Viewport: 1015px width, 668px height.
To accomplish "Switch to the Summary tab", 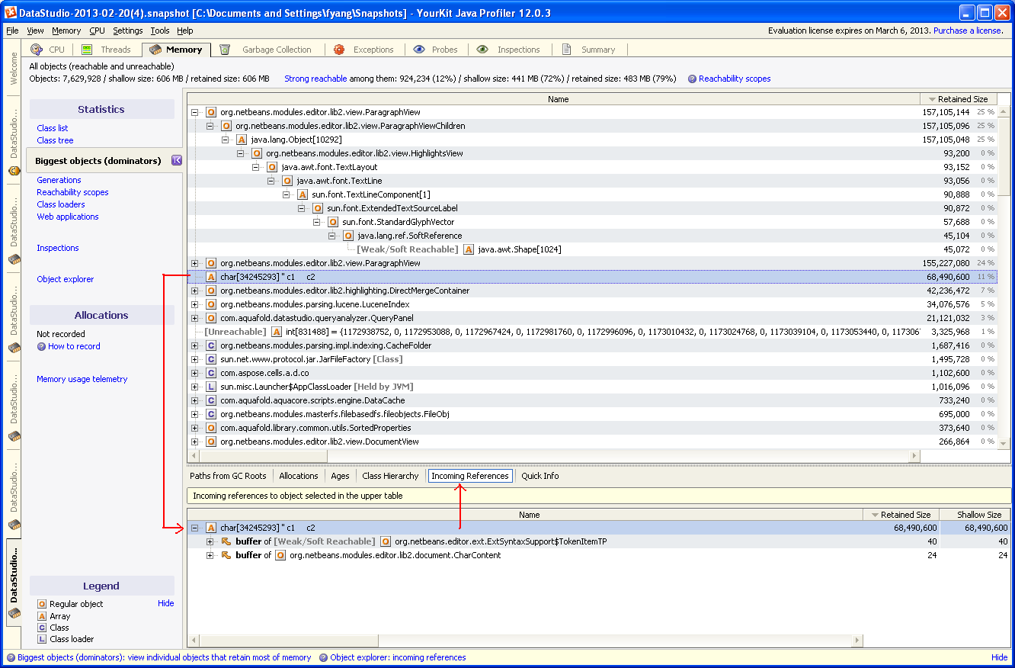I will pos(589,50).
